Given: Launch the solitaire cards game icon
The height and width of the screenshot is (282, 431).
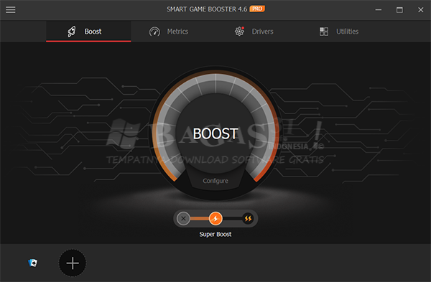Looking at the screenshot, I should [33, 263].
